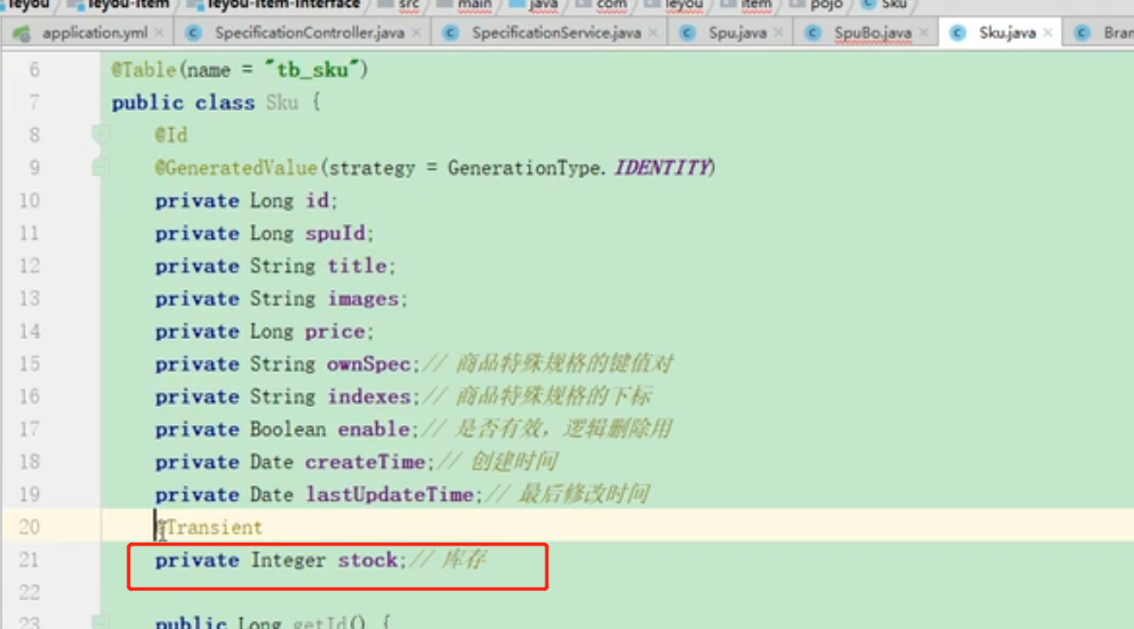Click the stock field name
The height and width of the screenshot is (629, 1134).
[x=367, y=560]
